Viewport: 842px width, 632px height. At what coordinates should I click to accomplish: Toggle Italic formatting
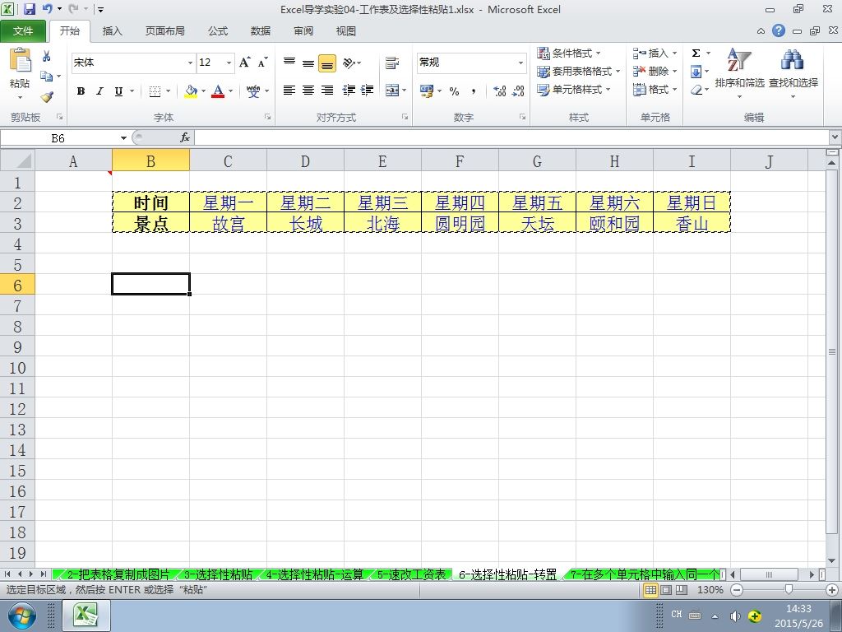coord(99,91)
